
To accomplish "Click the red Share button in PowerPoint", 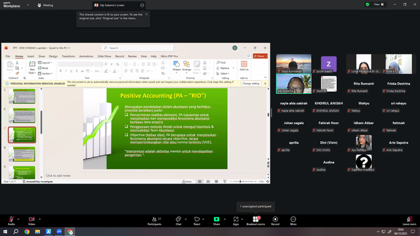I will pyautogui.click(x=260, y=56).
